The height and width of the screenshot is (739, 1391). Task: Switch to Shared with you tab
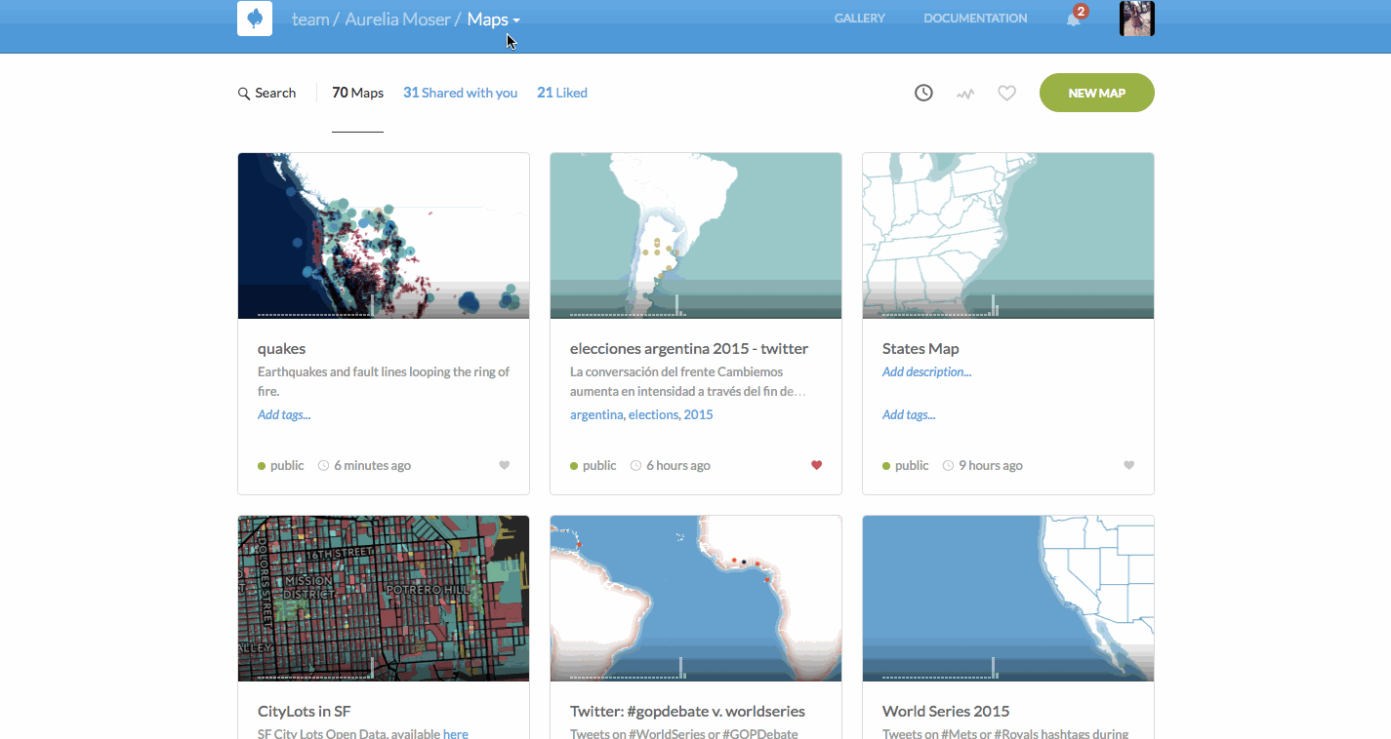pos(460,93)
